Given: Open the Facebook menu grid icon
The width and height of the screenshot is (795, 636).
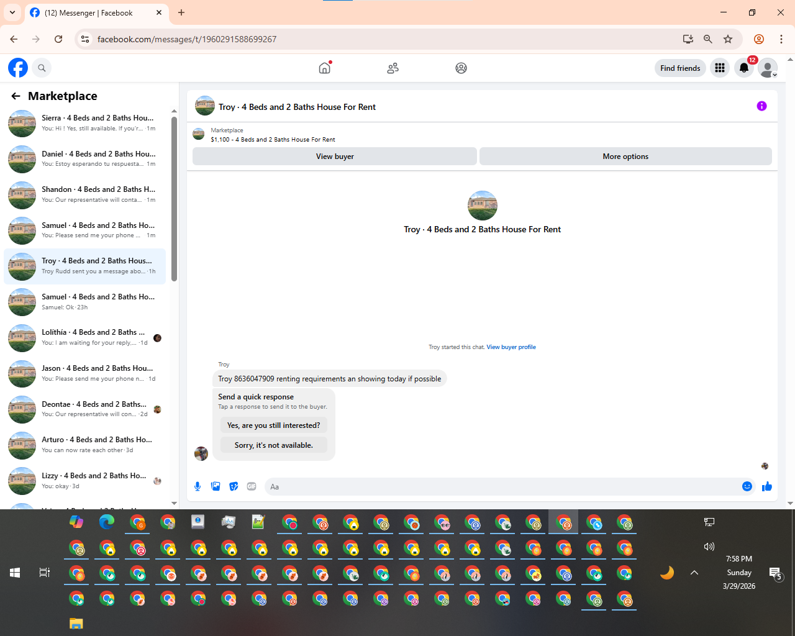Looking at the screenshot, I should [x=720, y=68].
